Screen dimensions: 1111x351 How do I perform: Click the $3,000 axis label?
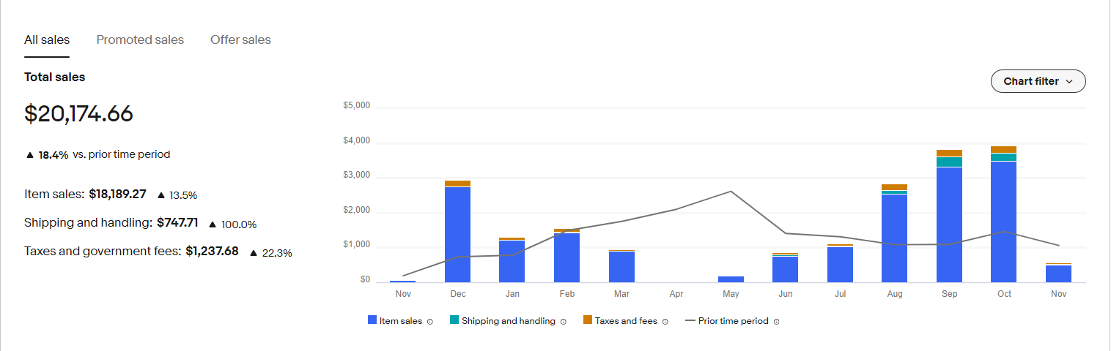356,175
